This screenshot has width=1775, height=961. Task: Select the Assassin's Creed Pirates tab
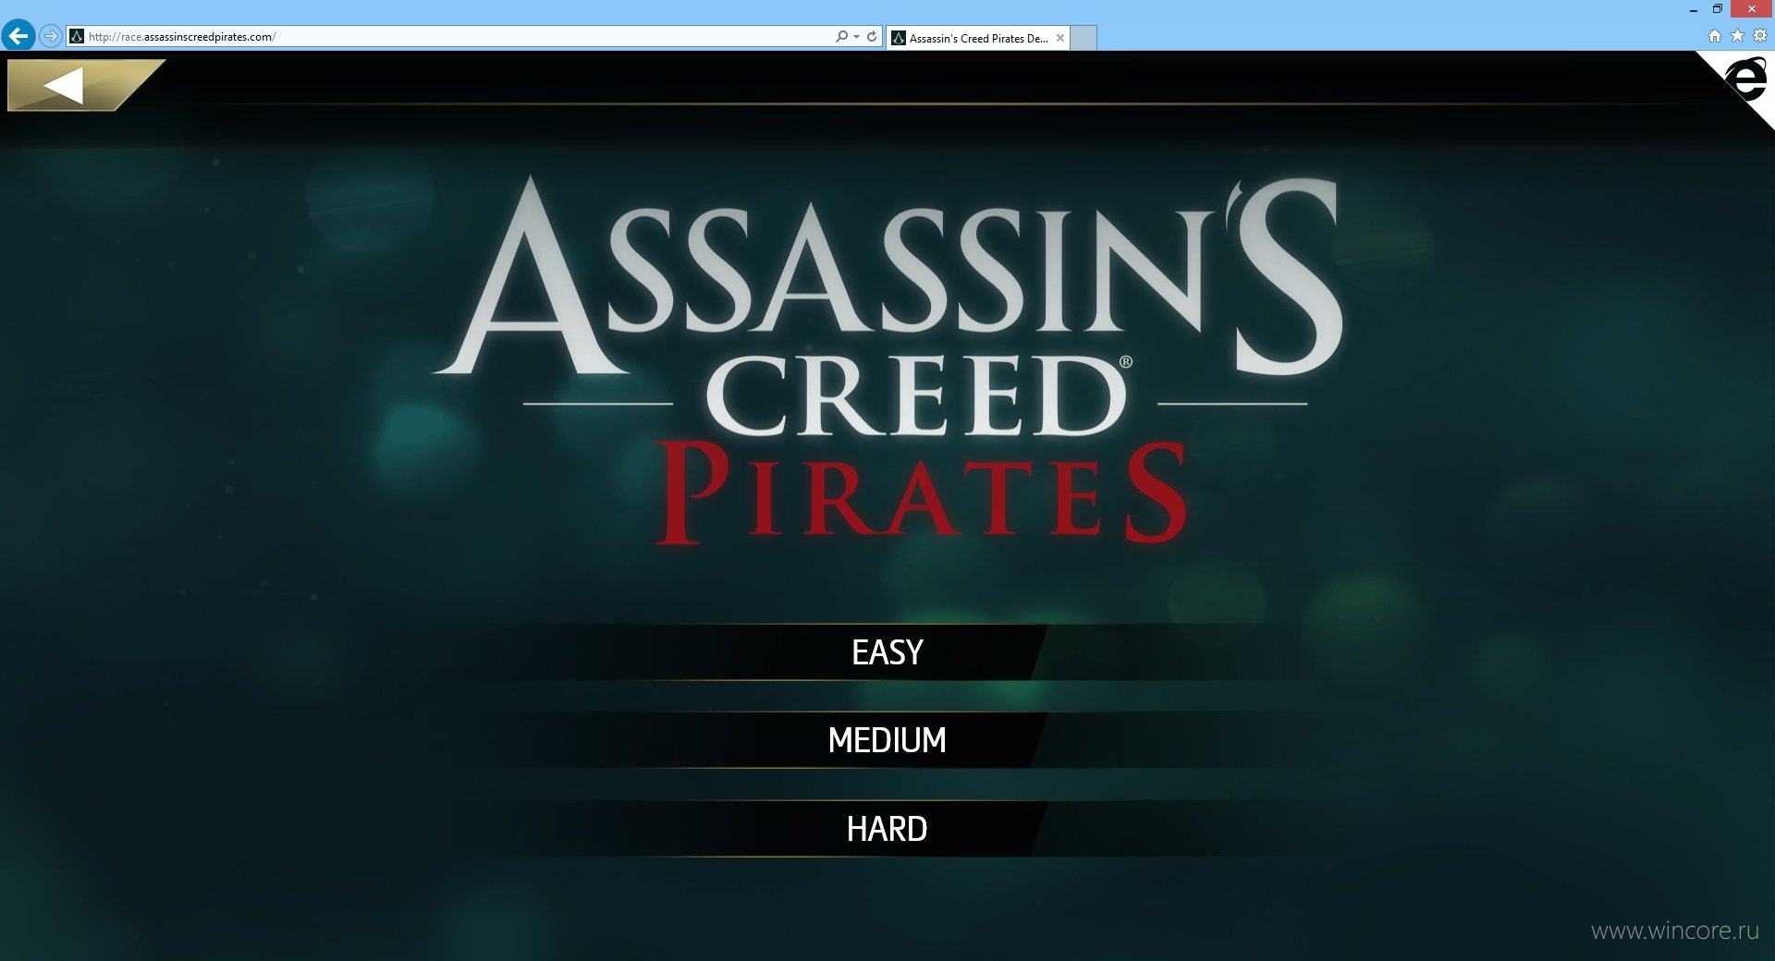coord(978,38)
